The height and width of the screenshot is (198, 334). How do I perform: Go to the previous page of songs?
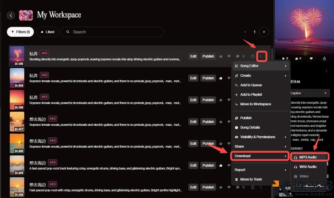coord(245,32)
